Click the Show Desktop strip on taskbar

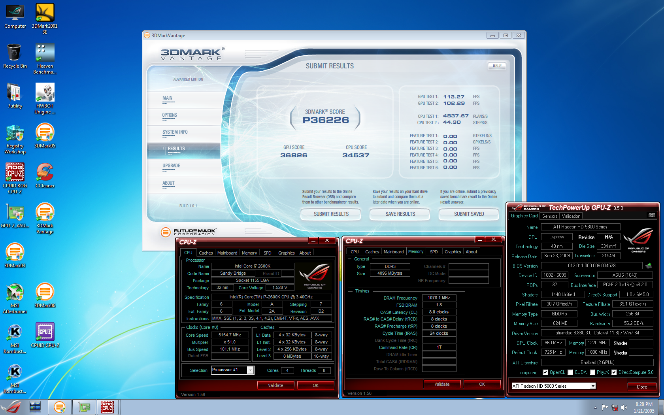click(661, 407)
